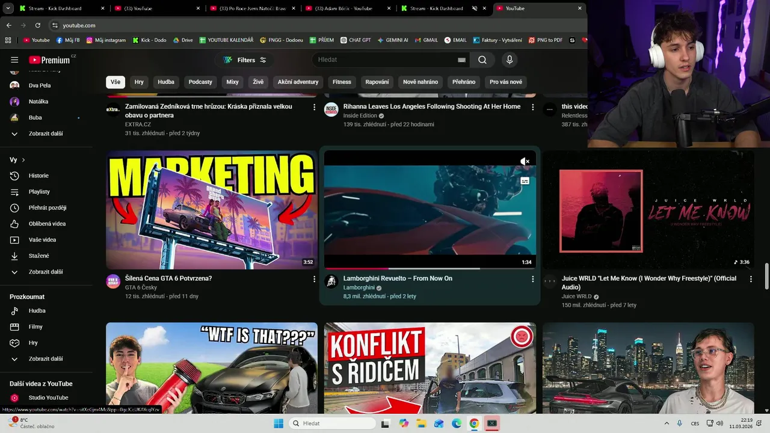The image size is (770, 433).
Task: Open the MARKETING GTA 6 thumbnail
Action: point(212,210)
